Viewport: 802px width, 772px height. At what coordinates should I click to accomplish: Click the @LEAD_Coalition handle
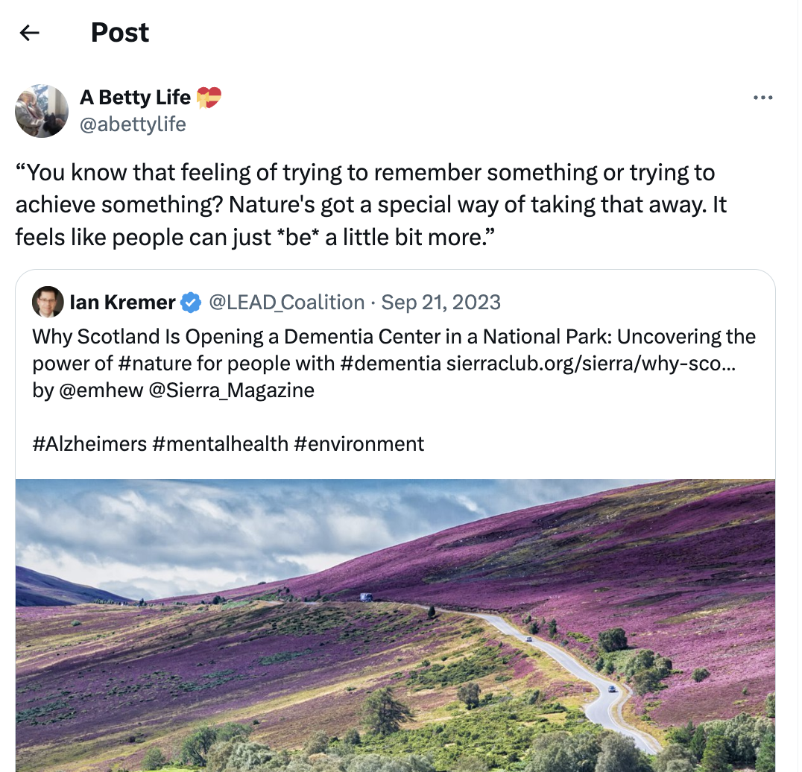[x=286, y=303]
